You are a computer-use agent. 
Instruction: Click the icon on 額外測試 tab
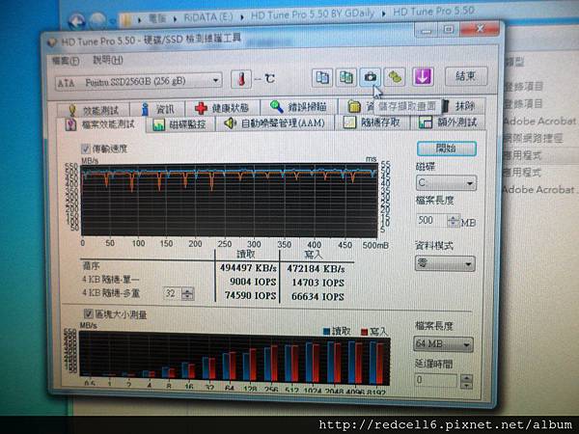425,122
